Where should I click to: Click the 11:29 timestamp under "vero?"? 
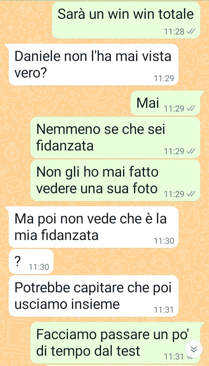click(164, 78)
